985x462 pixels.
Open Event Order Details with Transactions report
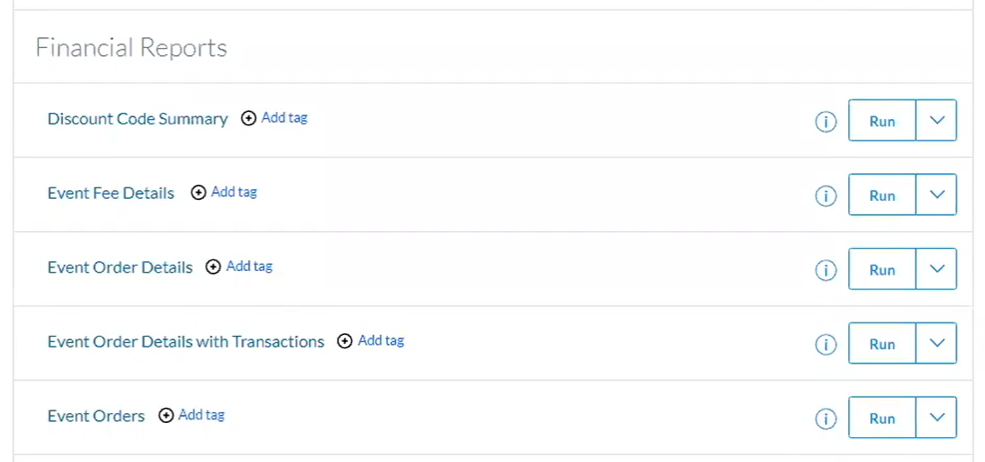coord(186,341)
